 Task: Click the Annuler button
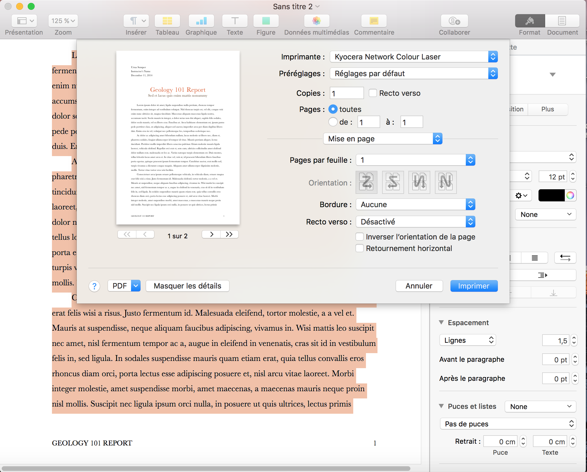coord(419,286)
